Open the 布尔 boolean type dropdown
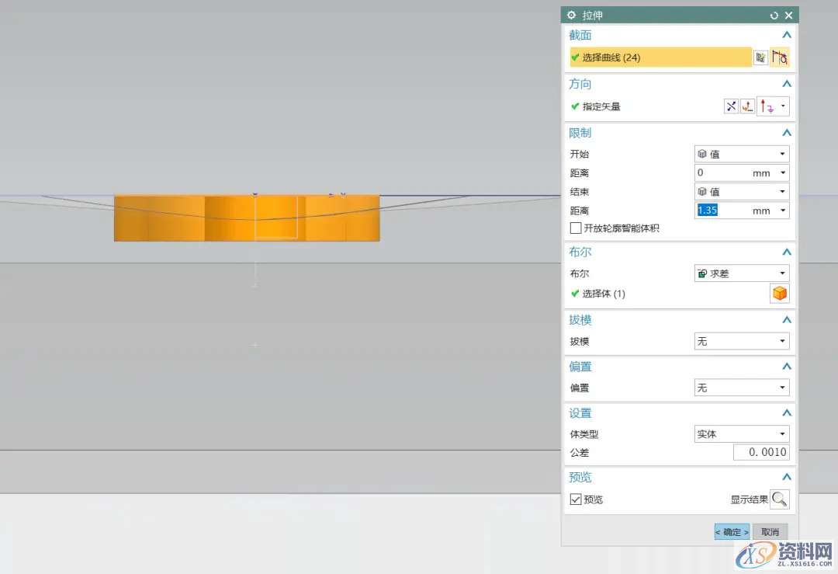Image resolution: width=838 pixels, height=574 pixels. pos(741,273)
